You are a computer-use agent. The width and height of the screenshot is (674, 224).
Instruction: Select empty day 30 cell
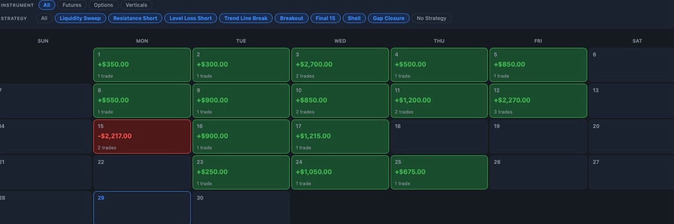[x=241, y=207]
